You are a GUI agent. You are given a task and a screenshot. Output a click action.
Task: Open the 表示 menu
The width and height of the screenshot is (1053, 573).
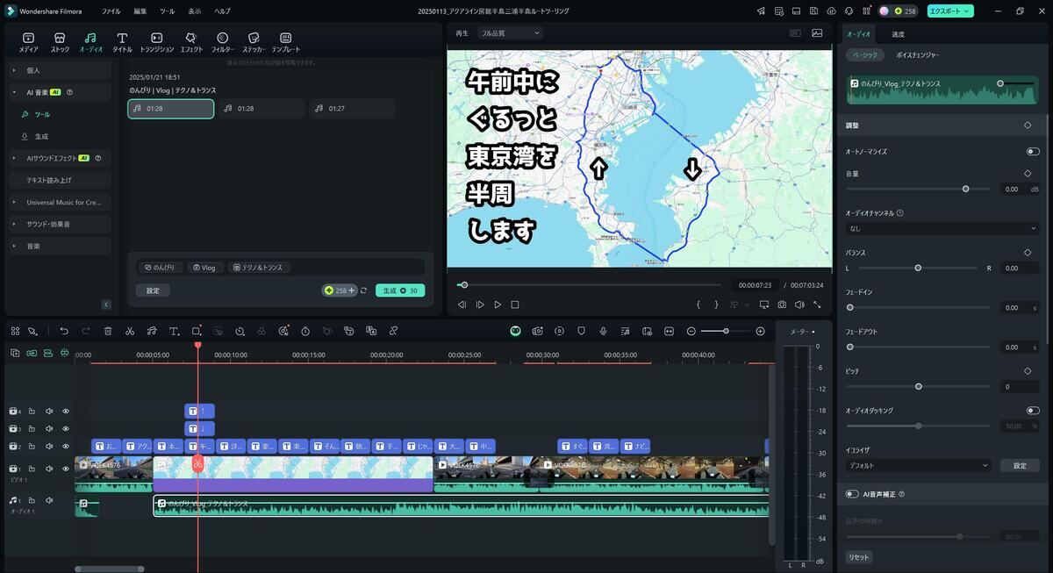[x=194, y=11]
